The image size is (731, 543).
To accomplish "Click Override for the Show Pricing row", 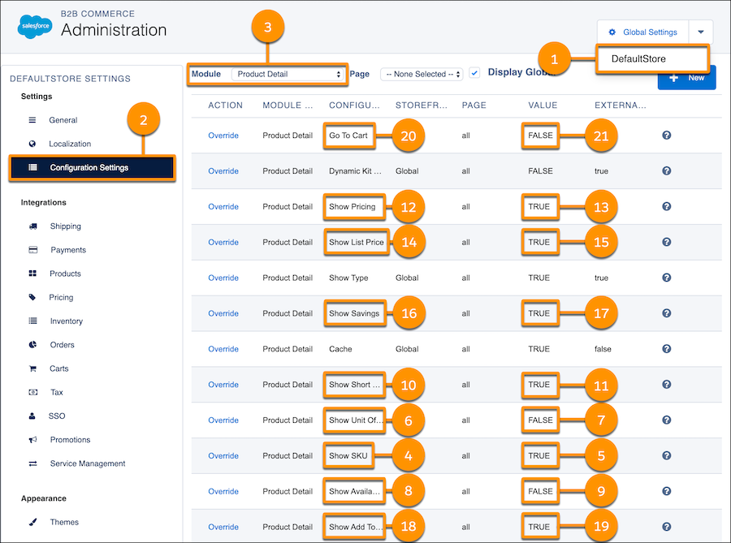I will 223,207.
